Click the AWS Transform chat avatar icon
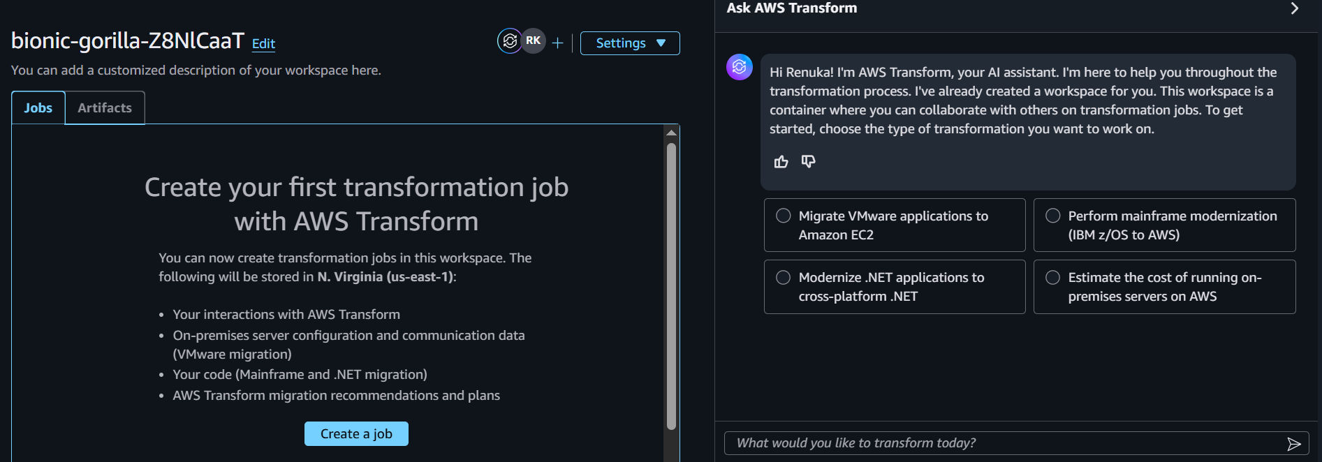Viewport: 1322px width, 462px height. tap(740, 67)
